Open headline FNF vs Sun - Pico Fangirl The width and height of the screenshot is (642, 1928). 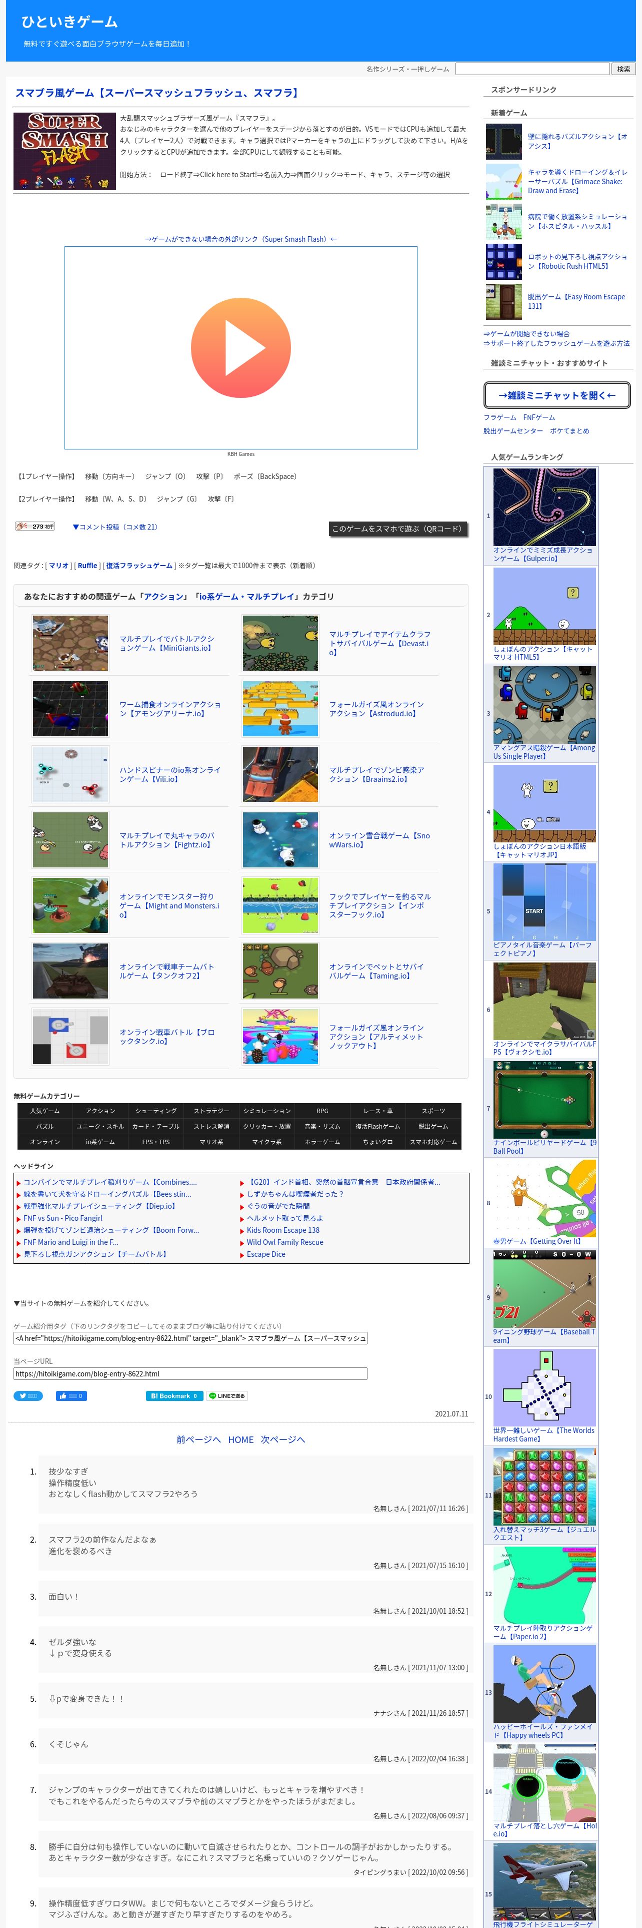63,1218
